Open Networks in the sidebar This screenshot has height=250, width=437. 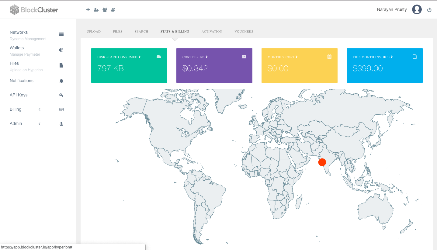19,32
